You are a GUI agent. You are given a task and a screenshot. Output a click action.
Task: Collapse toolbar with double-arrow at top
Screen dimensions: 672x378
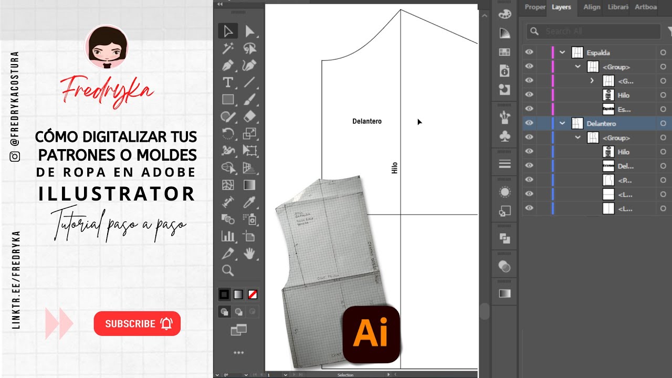pyautogui.click(x=219, y=4)
